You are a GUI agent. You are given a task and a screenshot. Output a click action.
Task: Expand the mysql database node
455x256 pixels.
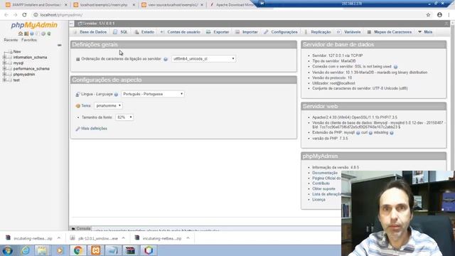click(4, 63)
